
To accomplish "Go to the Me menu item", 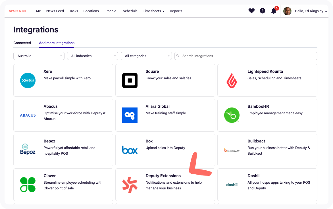I will click(38, 11).
